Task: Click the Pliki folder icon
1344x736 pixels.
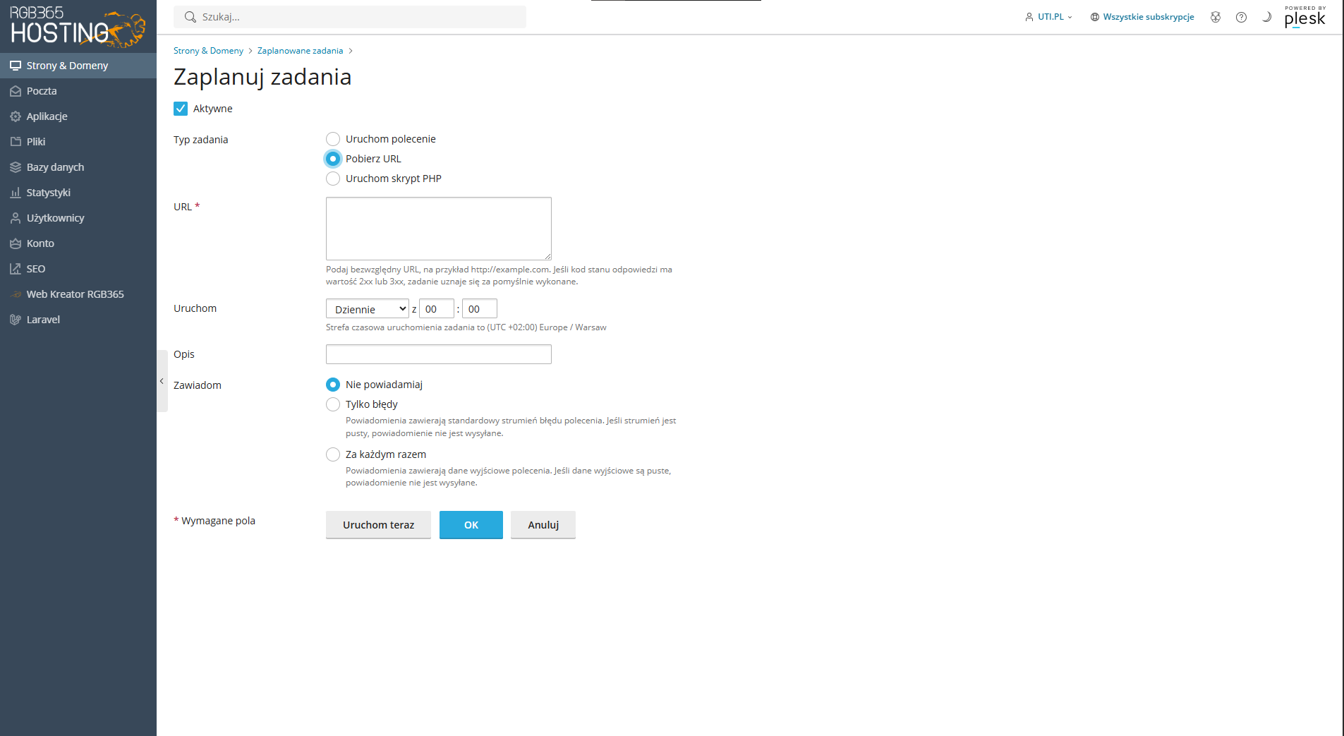Action: [x=16, y=142]
